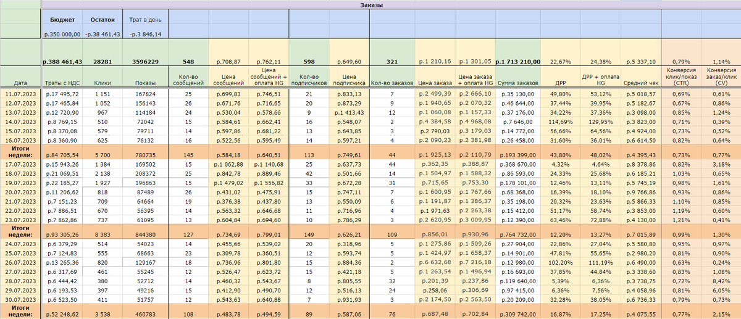The width and height of the screenshot is (741, 319).
Task: Click date cell 26.07.2023
Action: click(20, 263)
